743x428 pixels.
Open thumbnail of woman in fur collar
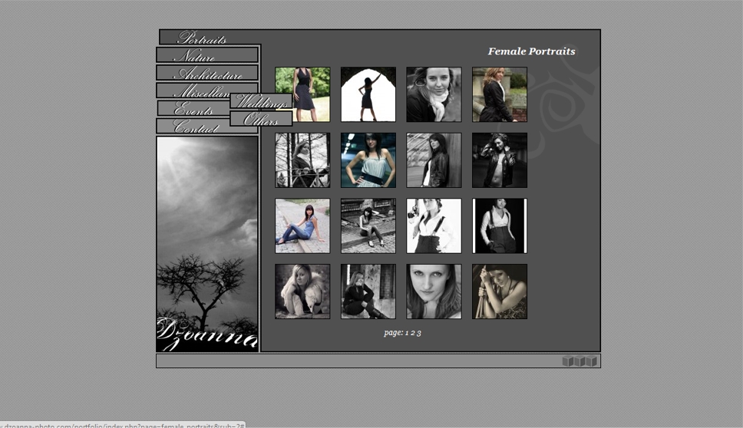pyautogui.click(x=302, y=291)
